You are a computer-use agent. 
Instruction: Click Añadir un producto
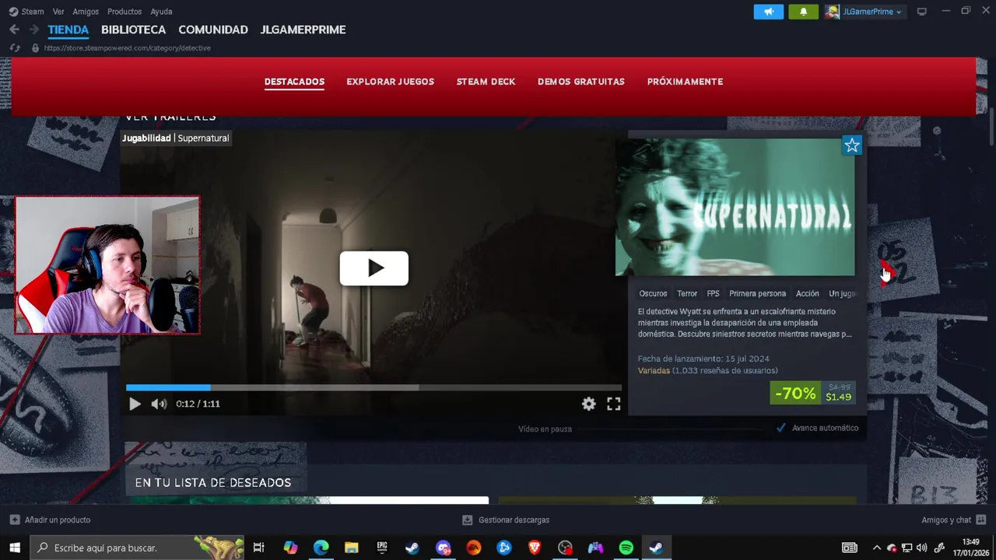click(x=50, y=520)
